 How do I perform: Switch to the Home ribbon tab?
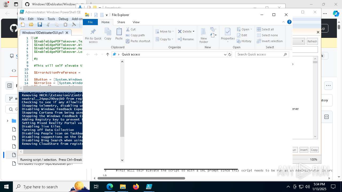pos(105,22)
